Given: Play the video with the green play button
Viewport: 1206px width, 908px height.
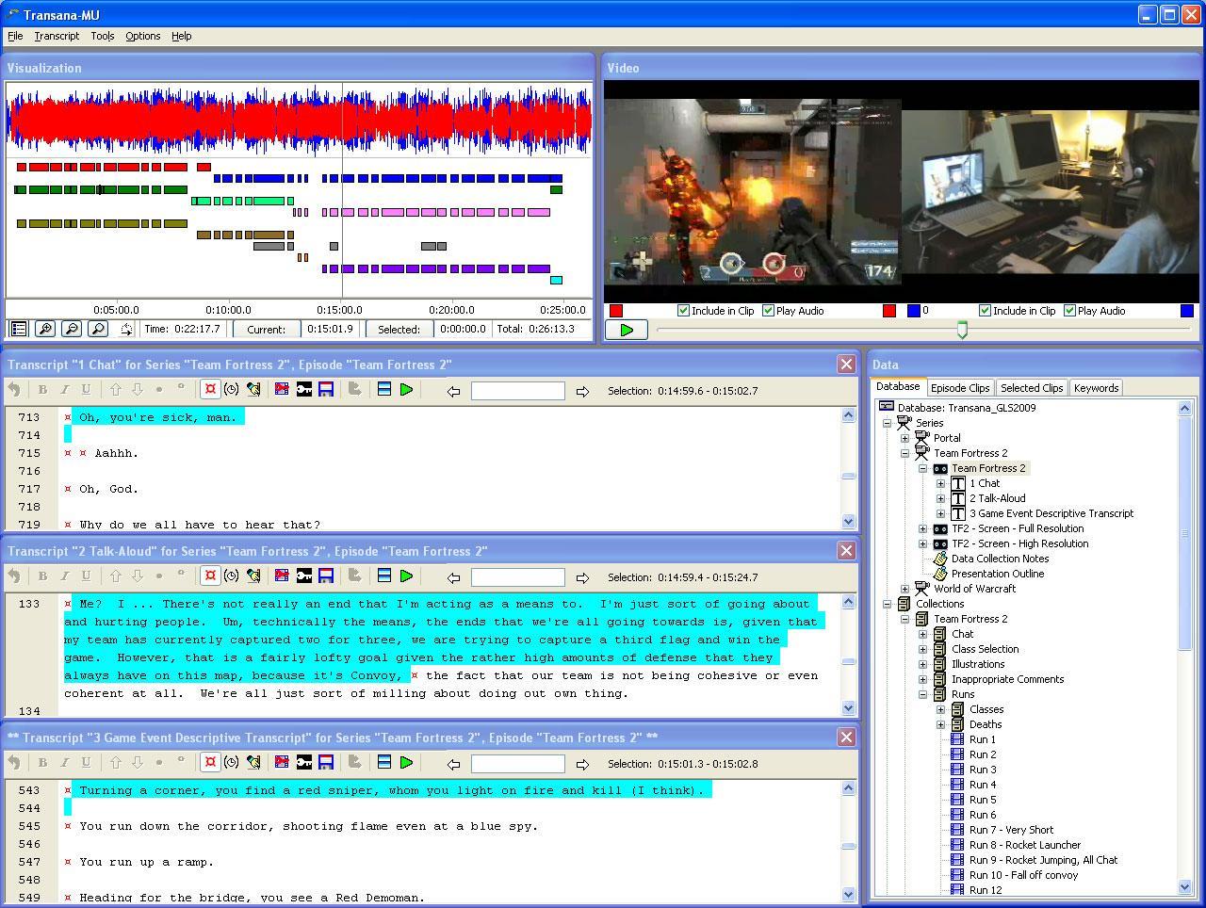Looking at the screenshot, I should tap(627, 330).
